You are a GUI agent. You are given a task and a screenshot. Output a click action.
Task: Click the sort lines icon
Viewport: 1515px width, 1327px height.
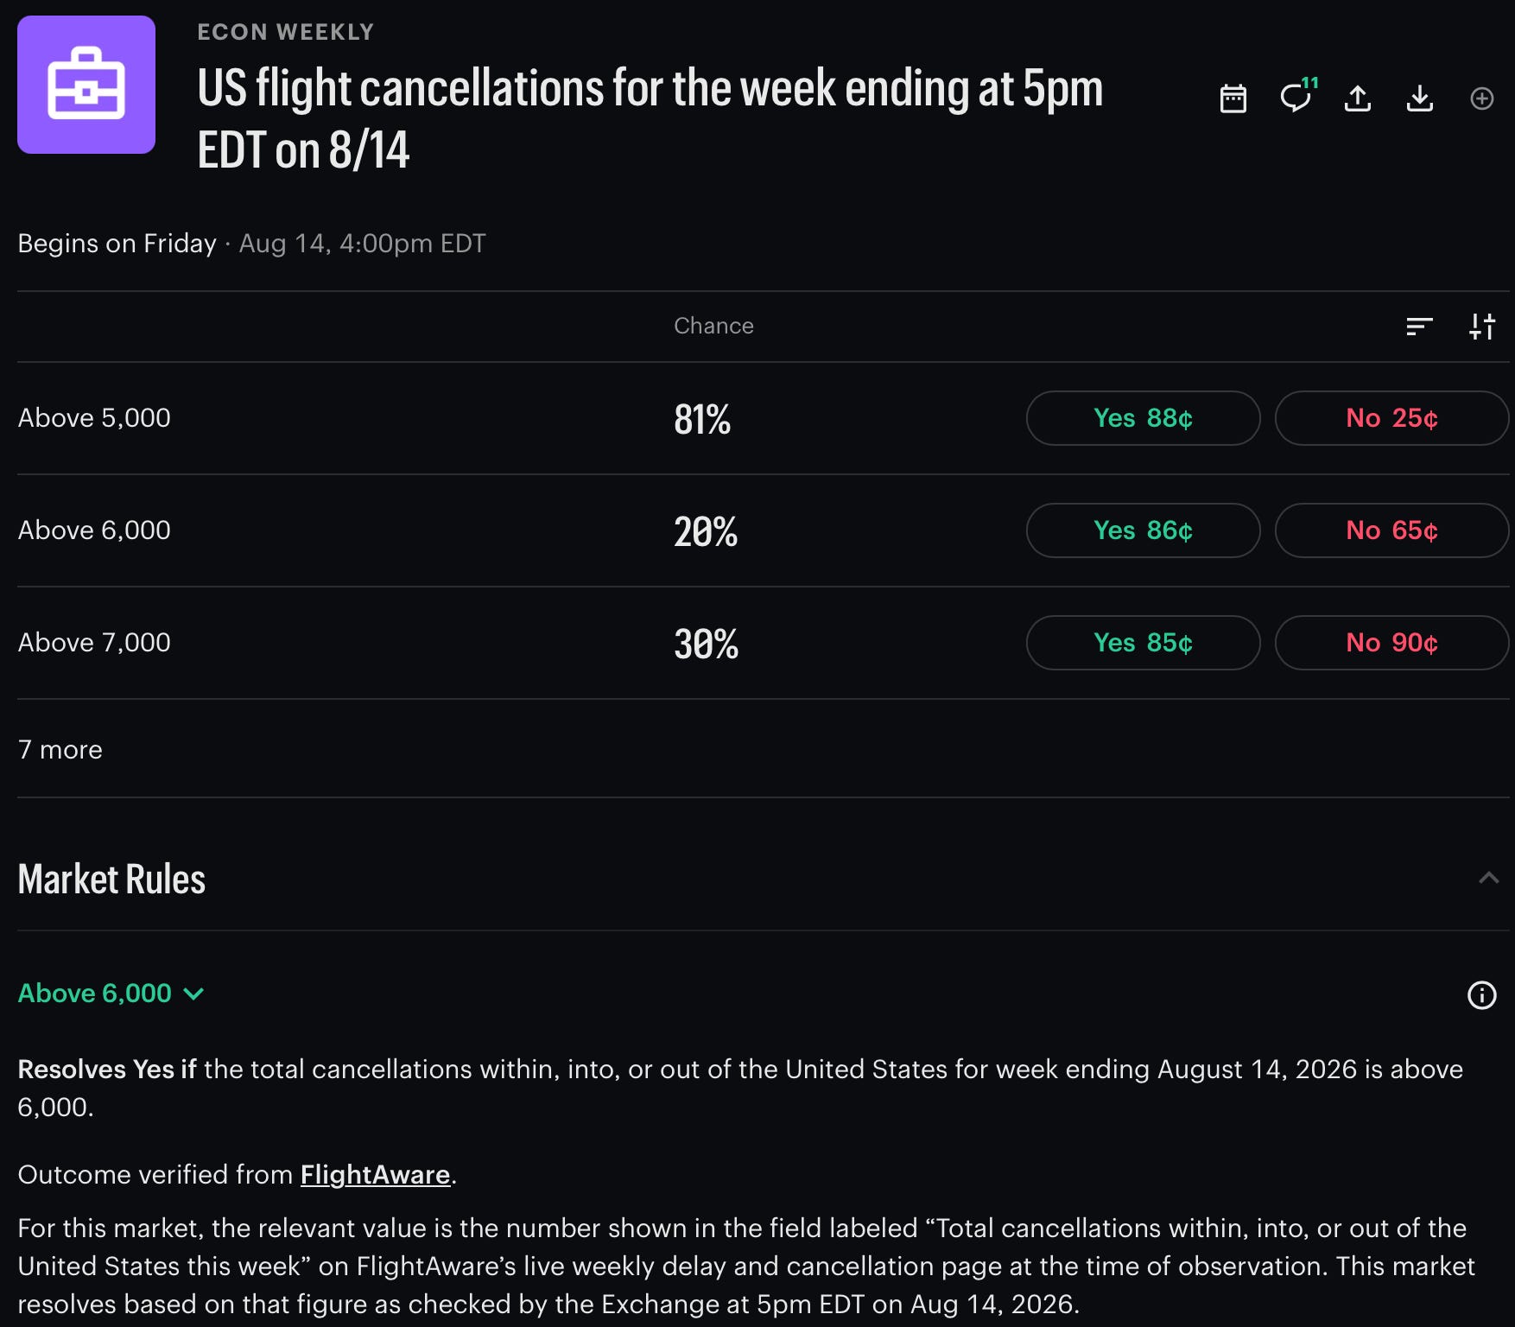(x=1419, y=326)
